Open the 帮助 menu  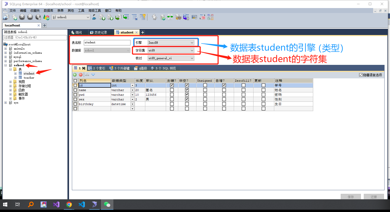[119, 11]
